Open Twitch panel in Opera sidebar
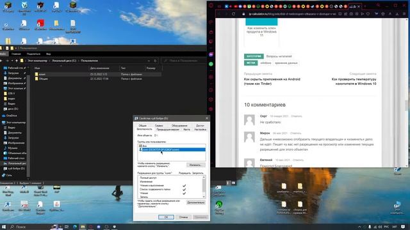This screenshot has height=230, width=410. coord(211,42)
